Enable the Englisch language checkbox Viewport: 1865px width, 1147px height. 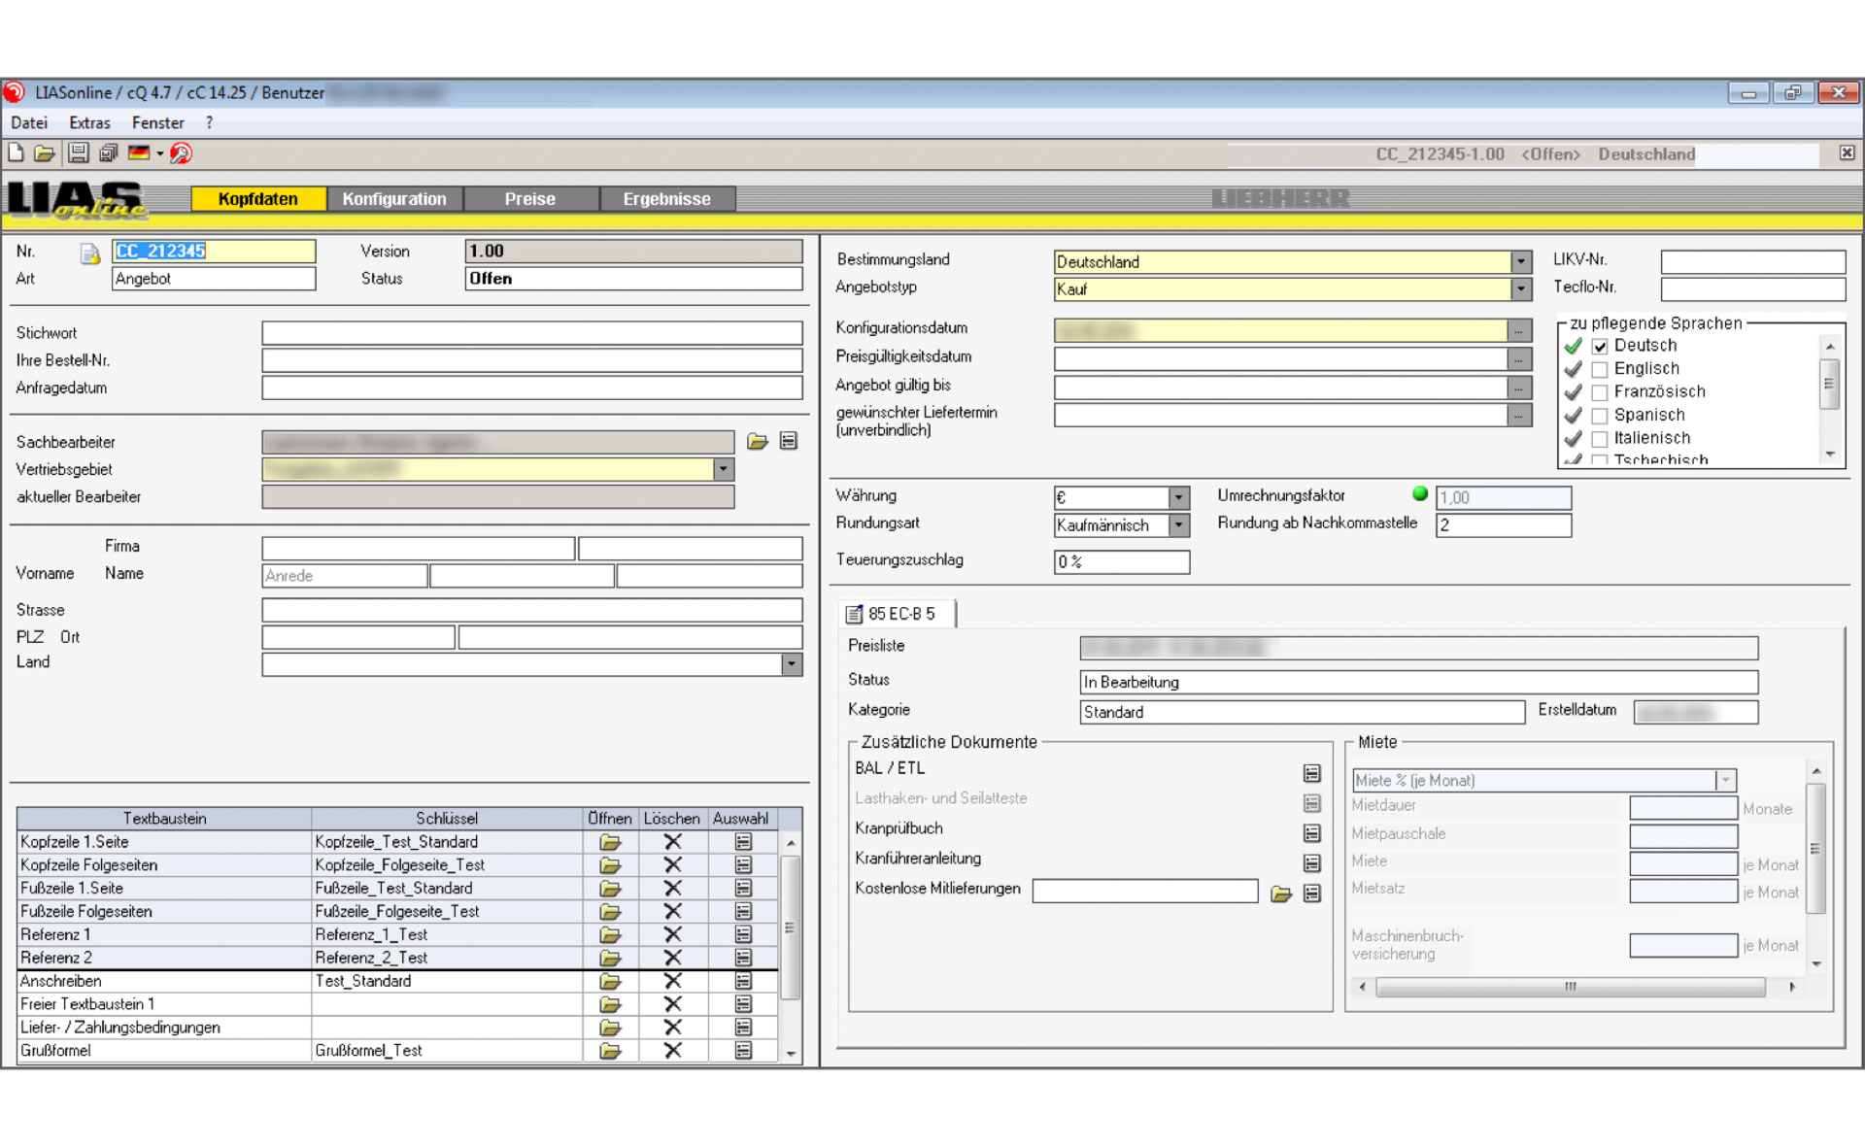click(x=1600, y=369)
